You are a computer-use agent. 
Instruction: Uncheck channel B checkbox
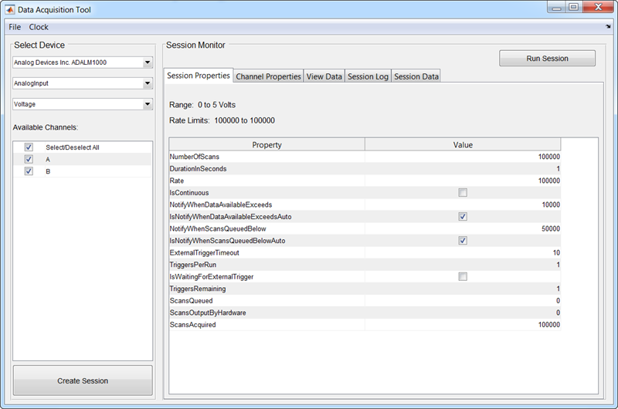29,171
